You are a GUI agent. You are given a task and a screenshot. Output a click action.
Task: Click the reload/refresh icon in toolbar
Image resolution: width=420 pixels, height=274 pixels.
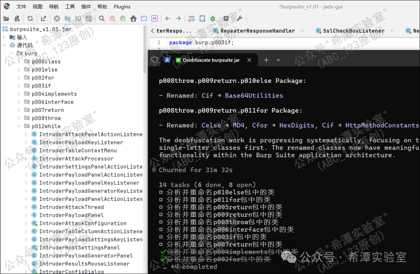pos(30,19)
